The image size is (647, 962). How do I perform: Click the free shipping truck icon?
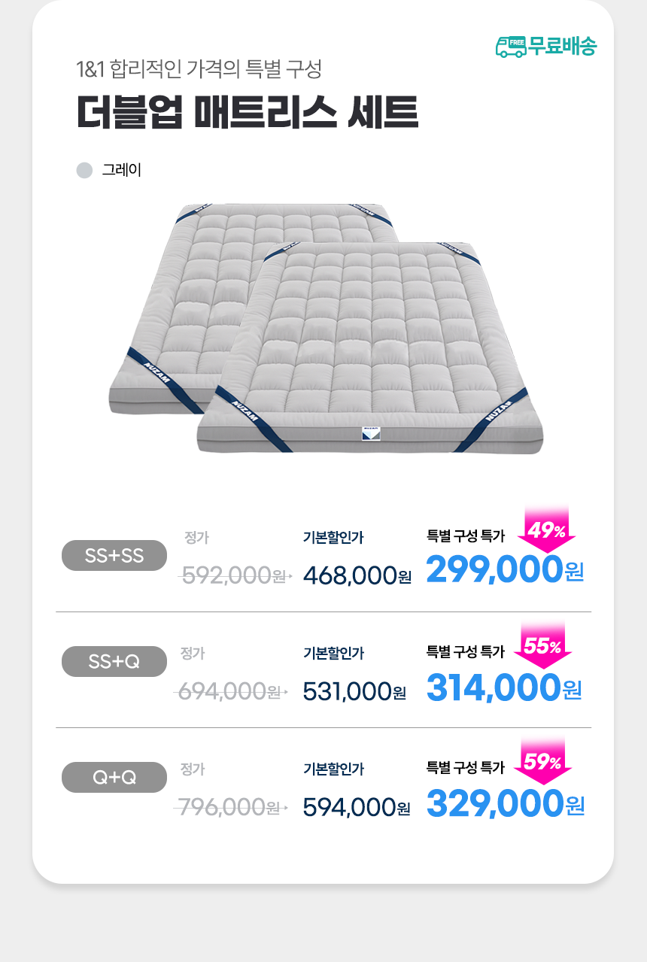tap(510, 46)
